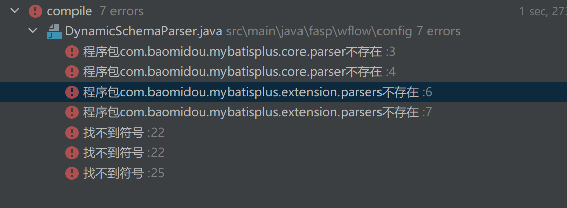567x208 pixels.
Task: Click error icon of the extension.parsers :7 error
Action: pos(72,112)
